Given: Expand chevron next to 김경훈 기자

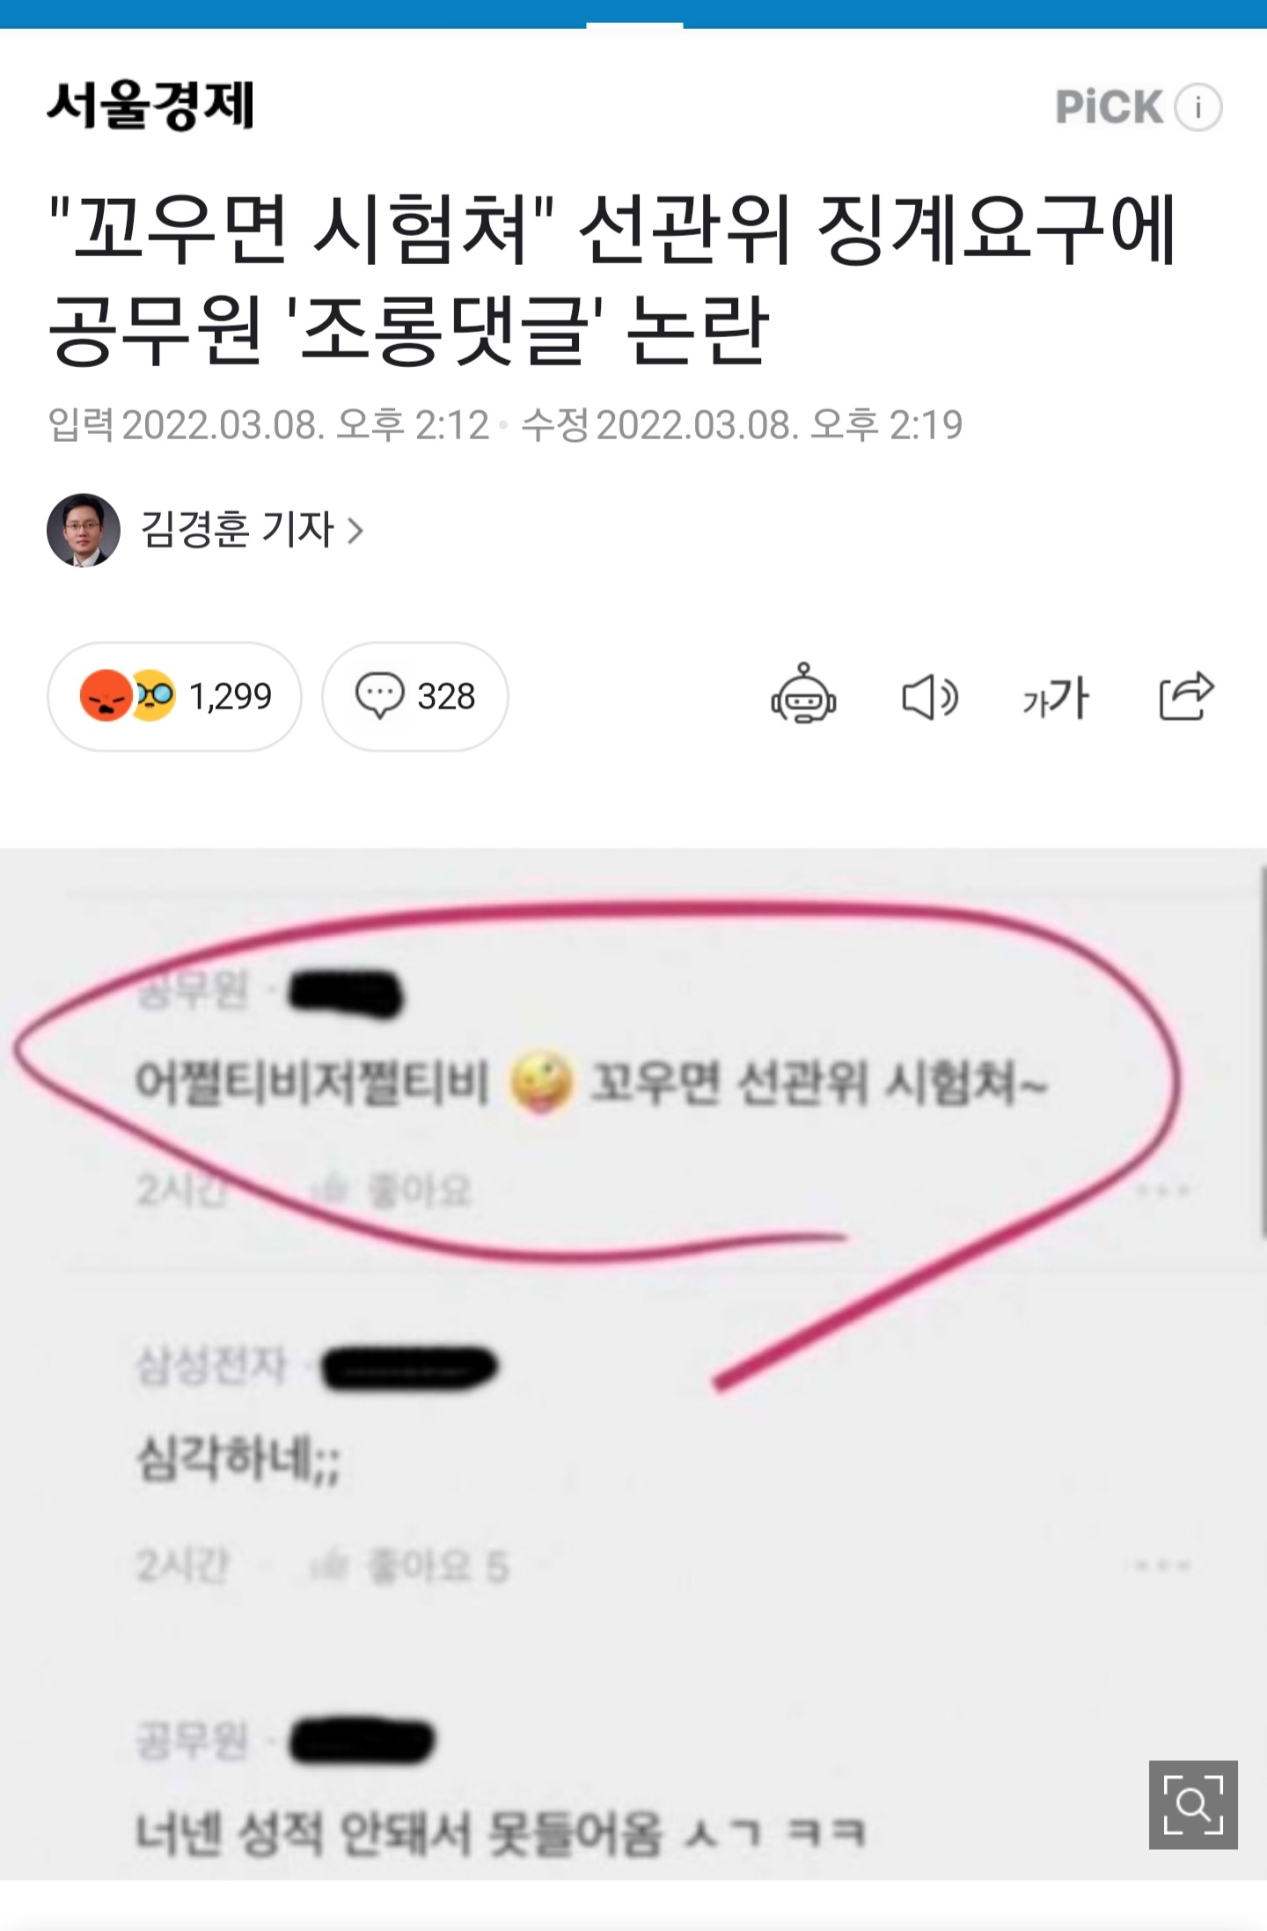Looking at the screenshot, I should click(355, 531).
